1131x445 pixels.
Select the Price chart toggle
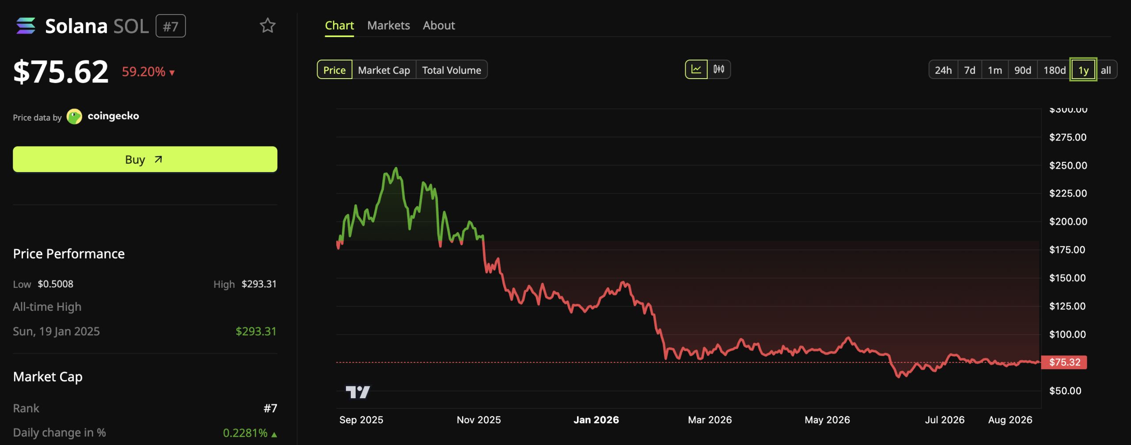point(334,70)
